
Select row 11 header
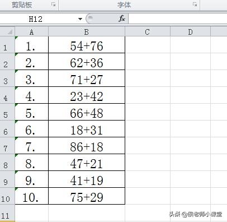click(7, 213)
